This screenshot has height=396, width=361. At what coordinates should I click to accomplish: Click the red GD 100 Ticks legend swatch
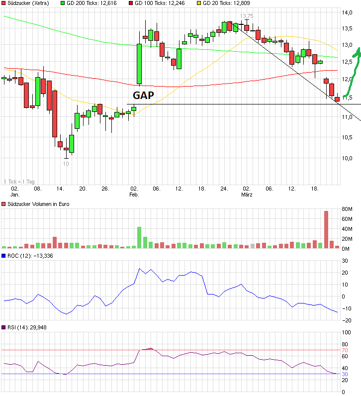pyautogui.click(x=131, y=3)
